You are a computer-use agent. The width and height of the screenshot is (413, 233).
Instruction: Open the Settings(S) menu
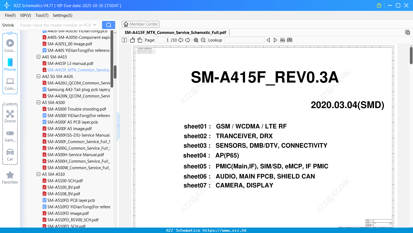(x=63, y=15)
